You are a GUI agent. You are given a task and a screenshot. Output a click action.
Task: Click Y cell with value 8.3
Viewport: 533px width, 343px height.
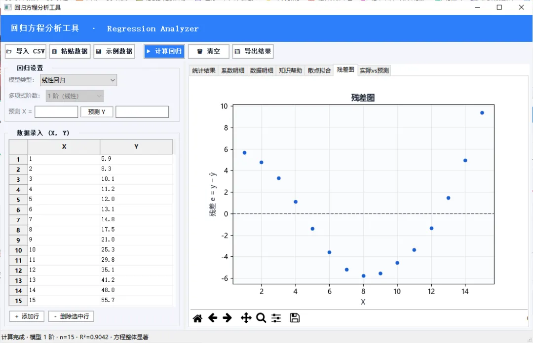[136, 169]
